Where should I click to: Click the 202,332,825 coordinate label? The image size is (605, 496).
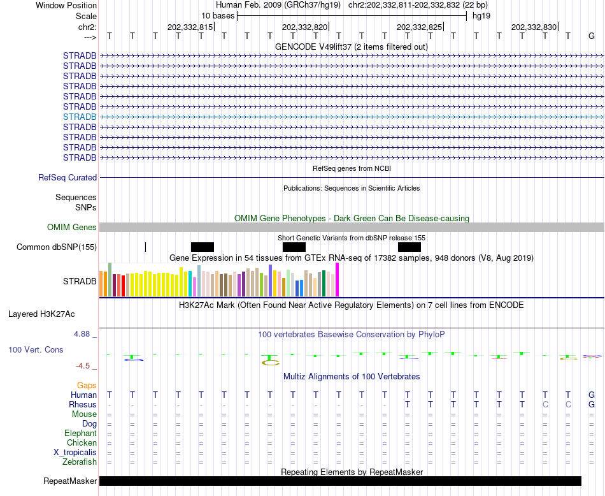coord(419,27)
